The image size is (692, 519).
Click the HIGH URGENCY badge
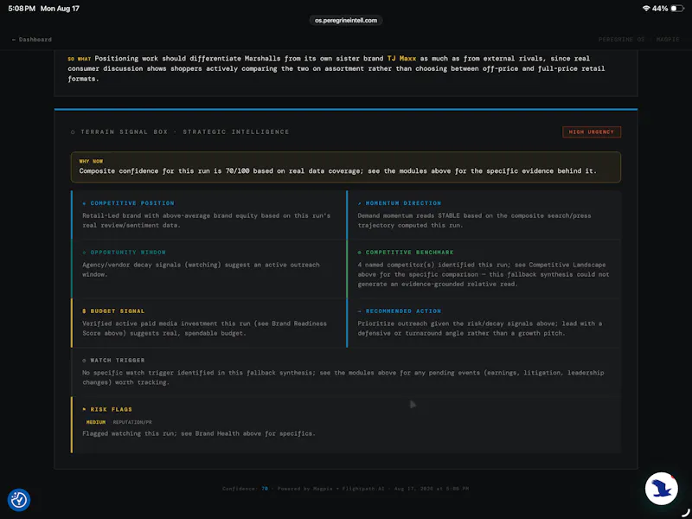pos(592,132)
